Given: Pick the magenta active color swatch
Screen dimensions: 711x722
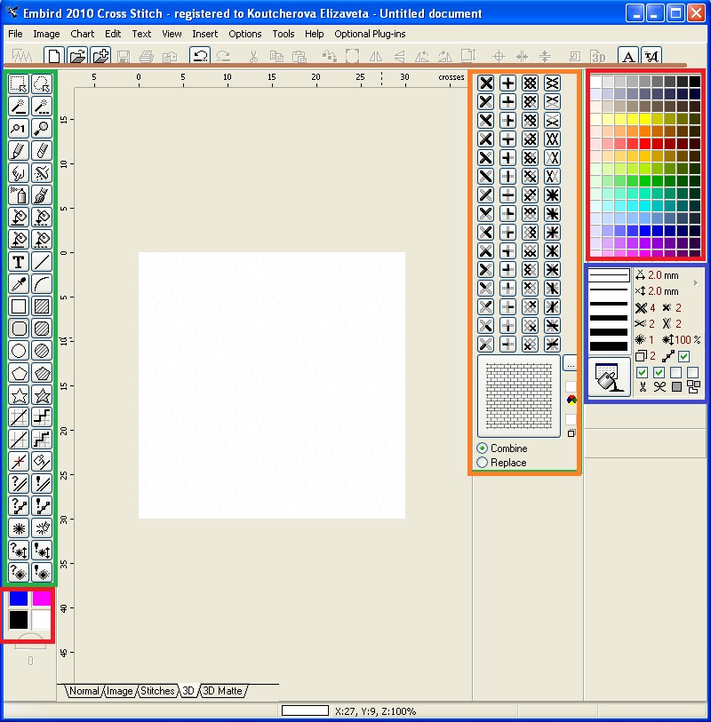Looking at the screenshot, I should [x=42, y=599].
